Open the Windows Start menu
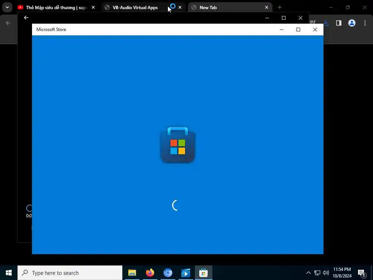The width and height of the screenshot is (373, 280). click(x=9, y=273)
